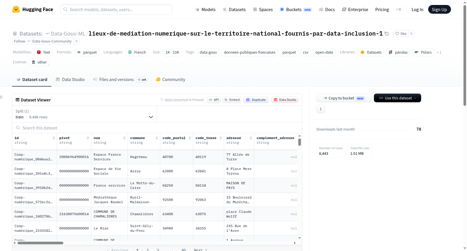Sort the table by the adresse column
Viewport: 467px width, 251px height.
[251, 138]
